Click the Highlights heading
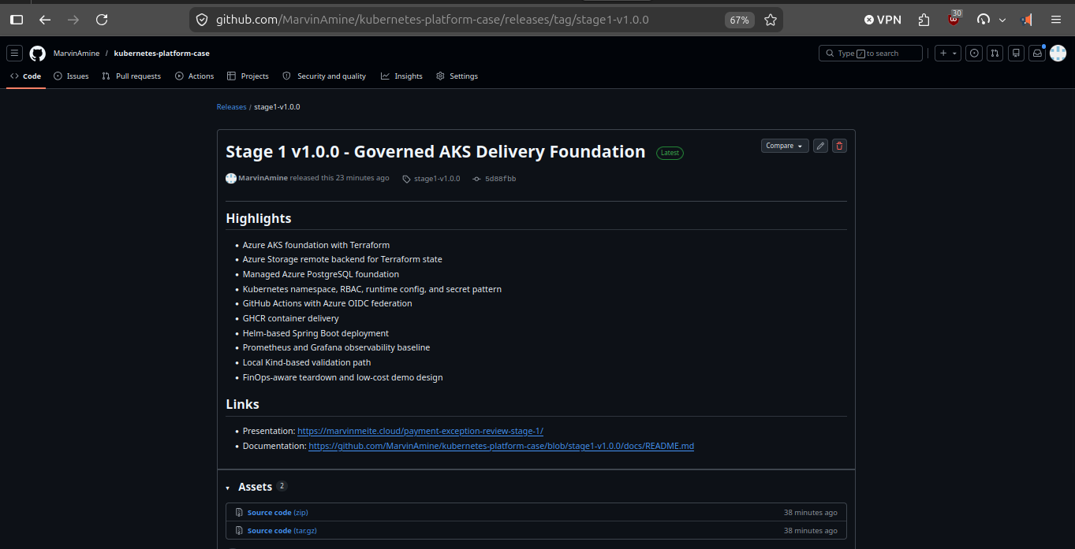Image resolution: width=1075 pixels, height=549 pixels. tap(259, 218)
